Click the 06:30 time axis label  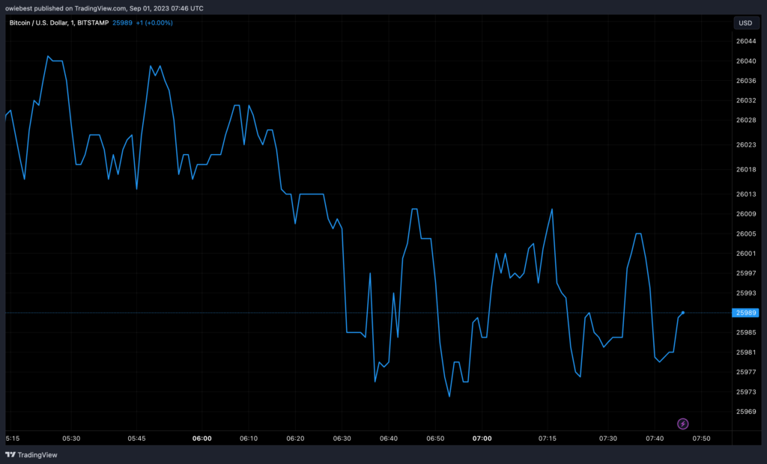point(342,439)
